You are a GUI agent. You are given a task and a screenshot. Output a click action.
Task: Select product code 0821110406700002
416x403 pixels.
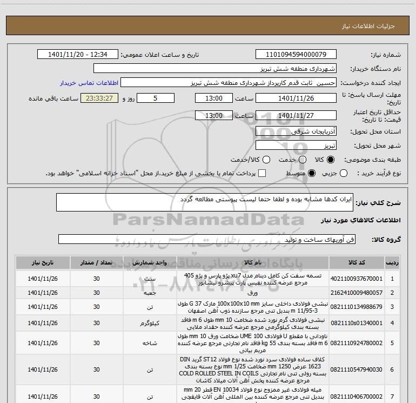click(x=357, y=397)
